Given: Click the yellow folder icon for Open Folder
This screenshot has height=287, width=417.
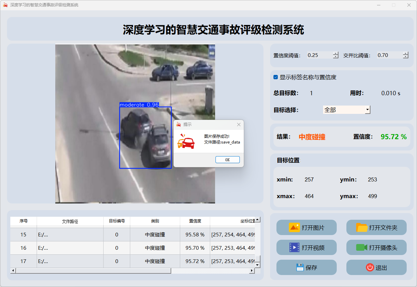Looking at the screenshot, I should [362, 227].
